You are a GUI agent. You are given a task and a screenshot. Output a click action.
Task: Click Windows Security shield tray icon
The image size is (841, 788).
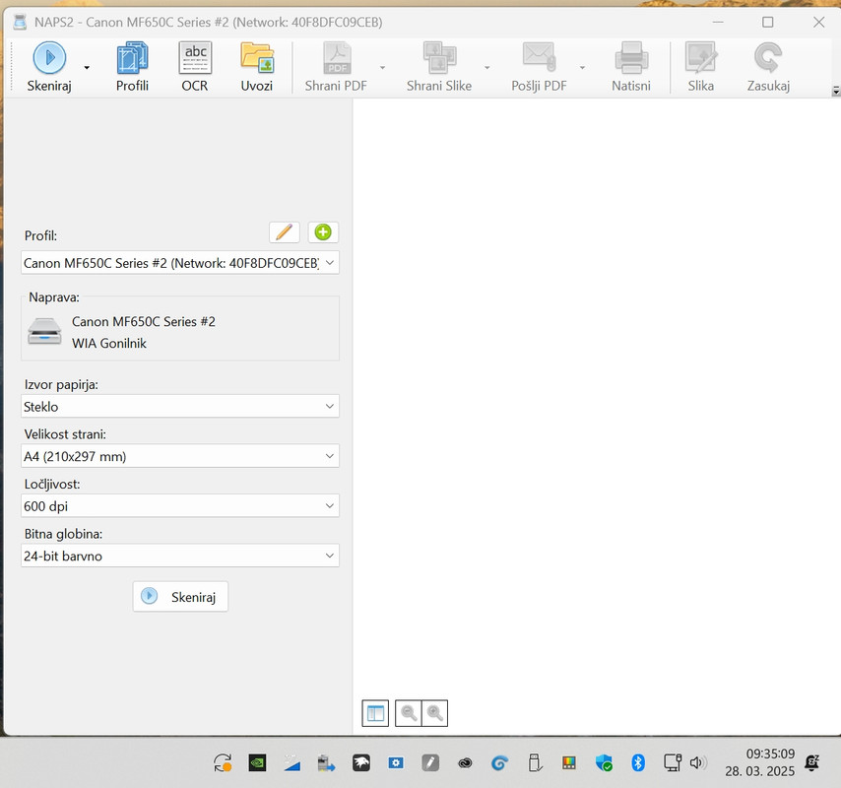tap(604, 762)
